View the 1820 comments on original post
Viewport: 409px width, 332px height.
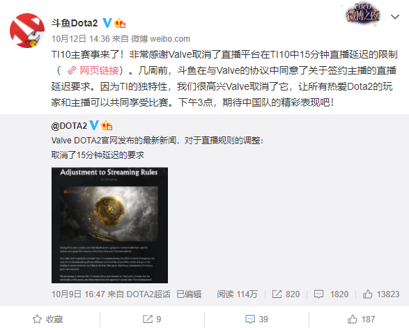point(331,294)
